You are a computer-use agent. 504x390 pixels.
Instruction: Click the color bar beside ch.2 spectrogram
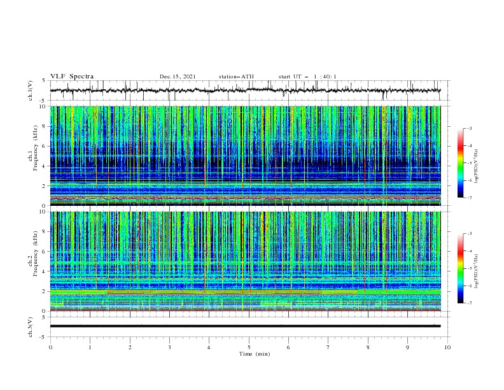(x=461, y=268)
